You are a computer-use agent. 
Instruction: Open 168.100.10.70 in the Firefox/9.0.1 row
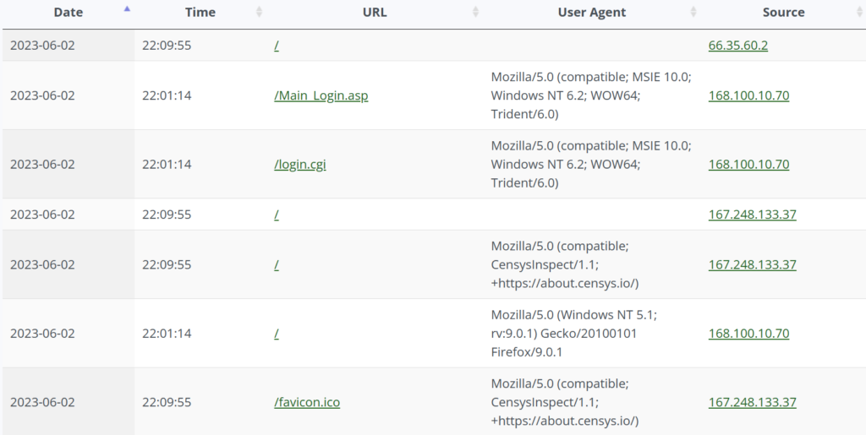pos(748,334)
